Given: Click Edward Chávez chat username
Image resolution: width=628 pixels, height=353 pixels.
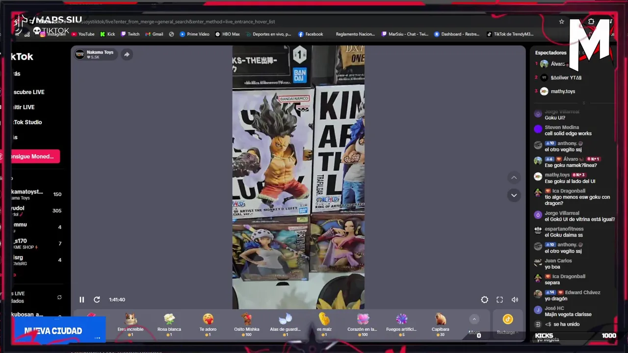Looking at the screenshot, I should click(x=583, y=292).
